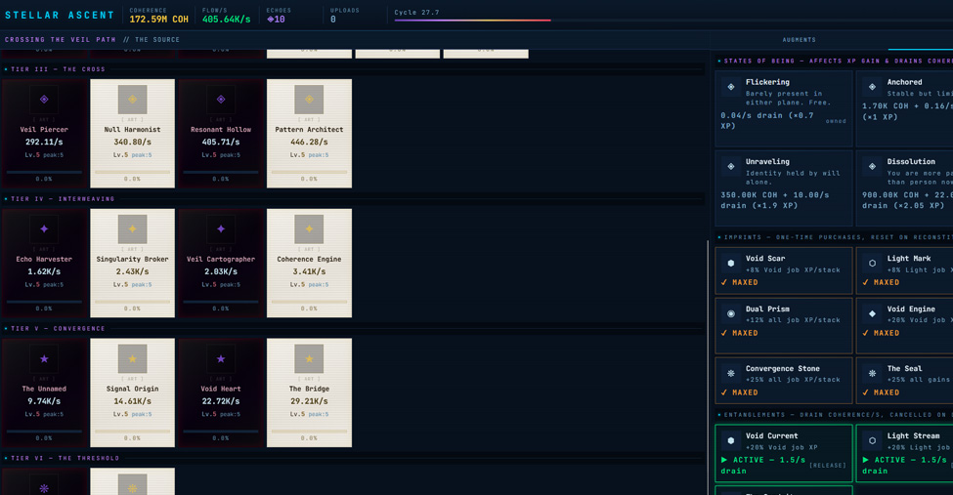The height and width of the screenshot is (495, 953).
Task: Click the Uploads count in header
Action: (333, 20)
